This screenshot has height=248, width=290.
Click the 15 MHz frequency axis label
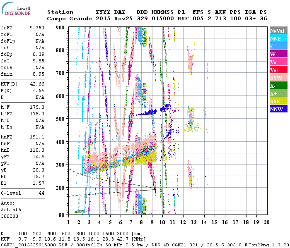pyautogui.click(x=214, y=222)
